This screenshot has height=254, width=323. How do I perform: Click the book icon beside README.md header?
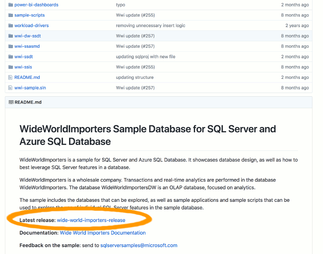11,102
